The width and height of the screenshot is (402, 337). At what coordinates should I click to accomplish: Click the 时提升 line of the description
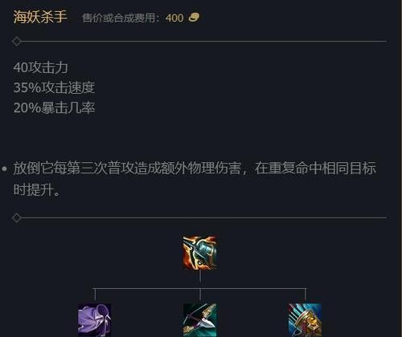coord(37,189)
